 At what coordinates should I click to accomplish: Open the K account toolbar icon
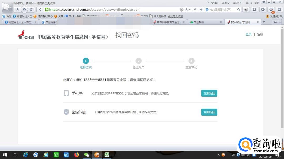point(246,10)
